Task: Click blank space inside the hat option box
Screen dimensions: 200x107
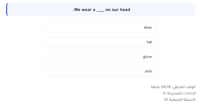Action: [x=89, y=42]
